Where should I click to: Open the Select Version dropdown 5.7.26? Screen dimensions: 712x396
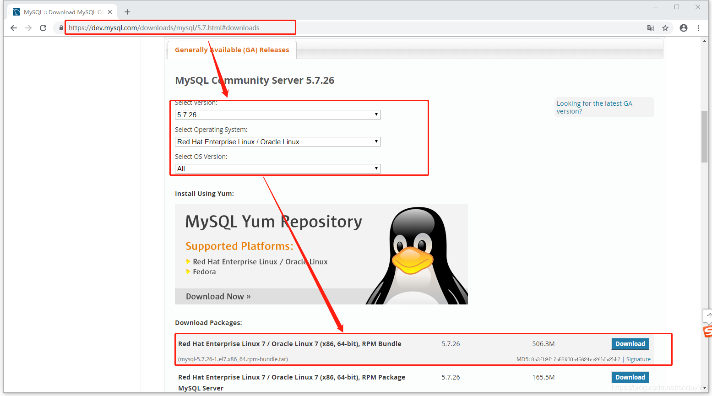(278, 115)
